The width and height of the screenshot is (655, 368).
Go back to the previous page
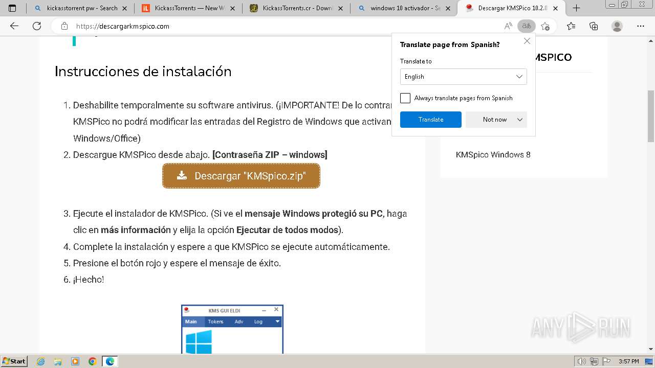14,26
